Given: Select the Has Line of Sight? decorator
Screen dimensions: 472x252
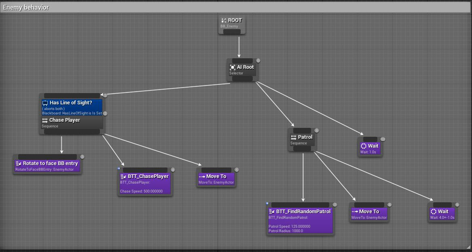Looking at the screenshot, I should point(71,105).
